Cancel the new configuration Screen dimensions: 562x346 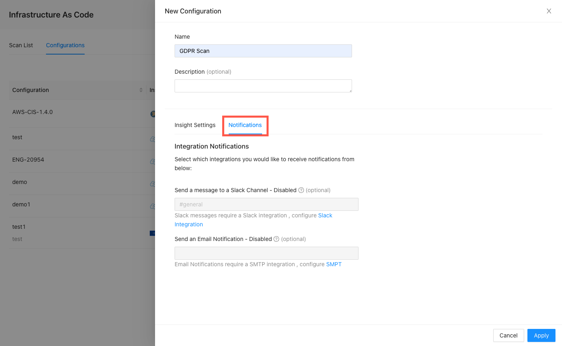pos(508,335)
